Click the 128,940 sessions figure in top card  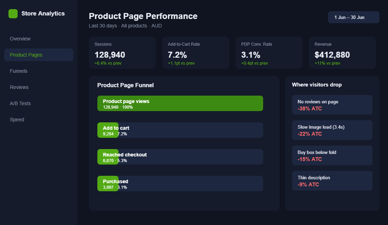tap(110, 55)
